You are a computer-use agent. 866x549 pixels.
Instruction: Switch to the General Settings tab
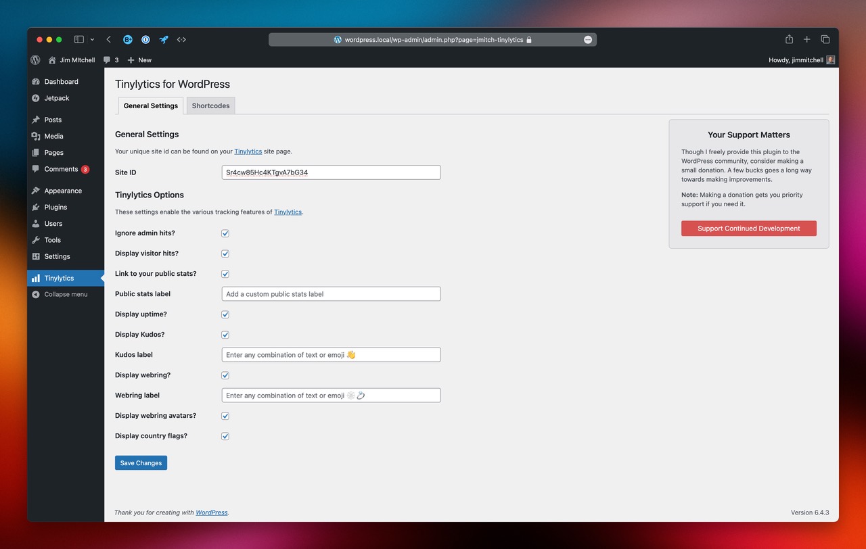151,105
